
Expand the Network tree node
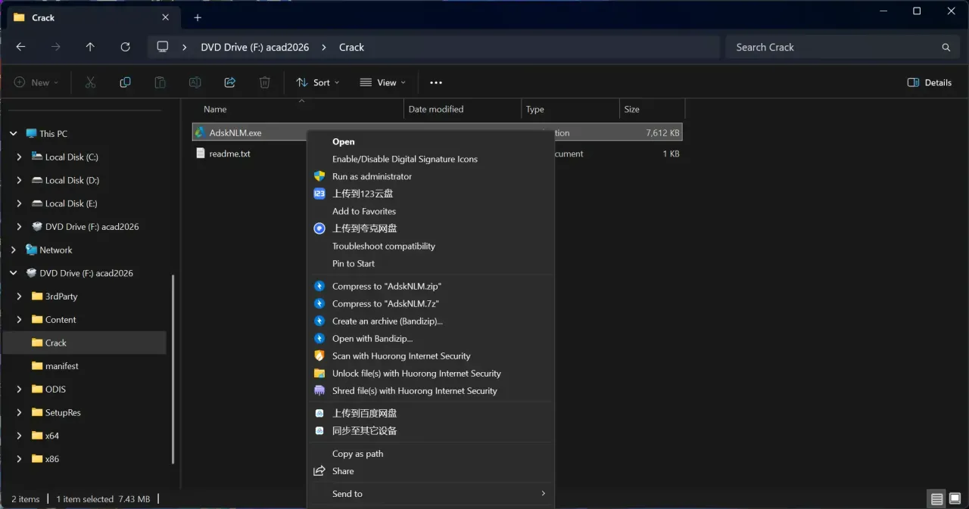pos(13,250)
